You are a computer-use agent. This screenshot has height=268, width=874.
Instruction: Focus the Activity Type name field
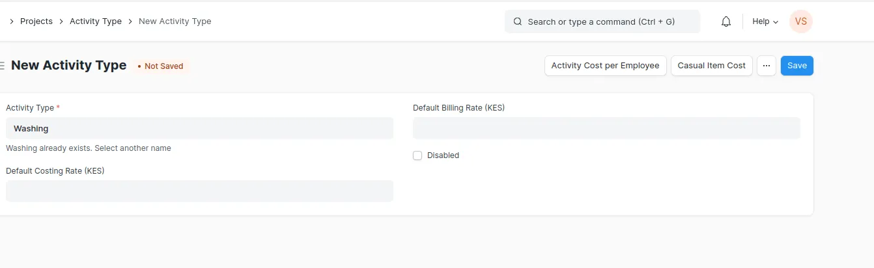199,128
